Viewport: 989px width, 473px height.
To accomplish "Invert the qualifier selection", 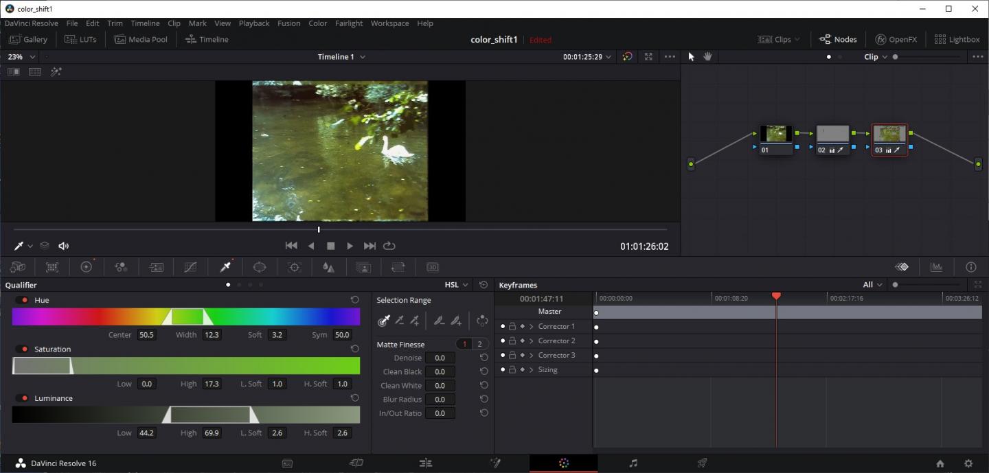I will point(482,321).
